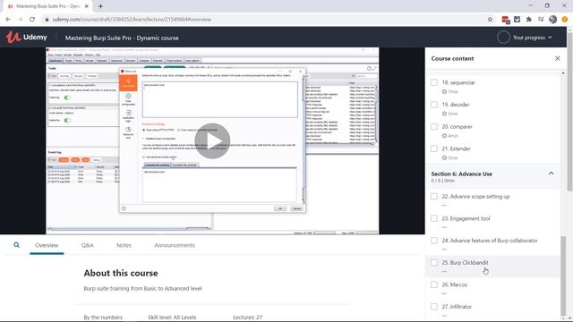Check off lecture 19 decoder
The image size is (573, 322).
pos(433,105)
